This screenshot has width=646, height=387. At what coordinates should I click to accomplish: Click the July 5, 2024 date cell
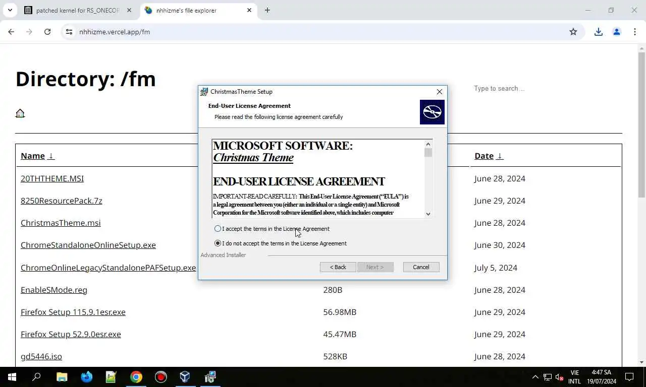coord(496,268)
